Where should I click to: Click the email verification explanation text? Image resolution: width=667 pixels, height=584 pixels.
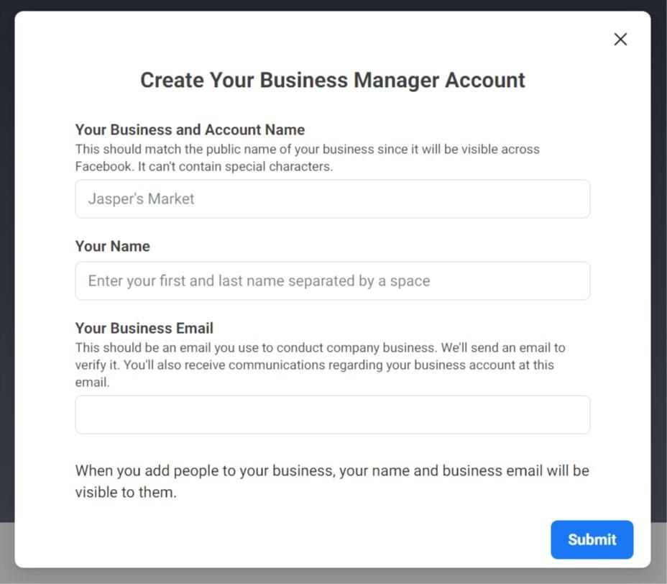pyautogui.click(x=321, y=365)
